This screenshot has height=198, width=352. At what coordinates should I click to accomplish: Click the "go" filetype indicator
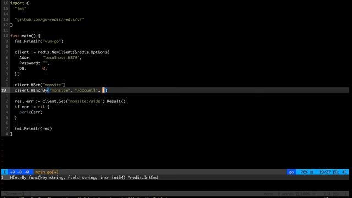[x=291, y=172]
